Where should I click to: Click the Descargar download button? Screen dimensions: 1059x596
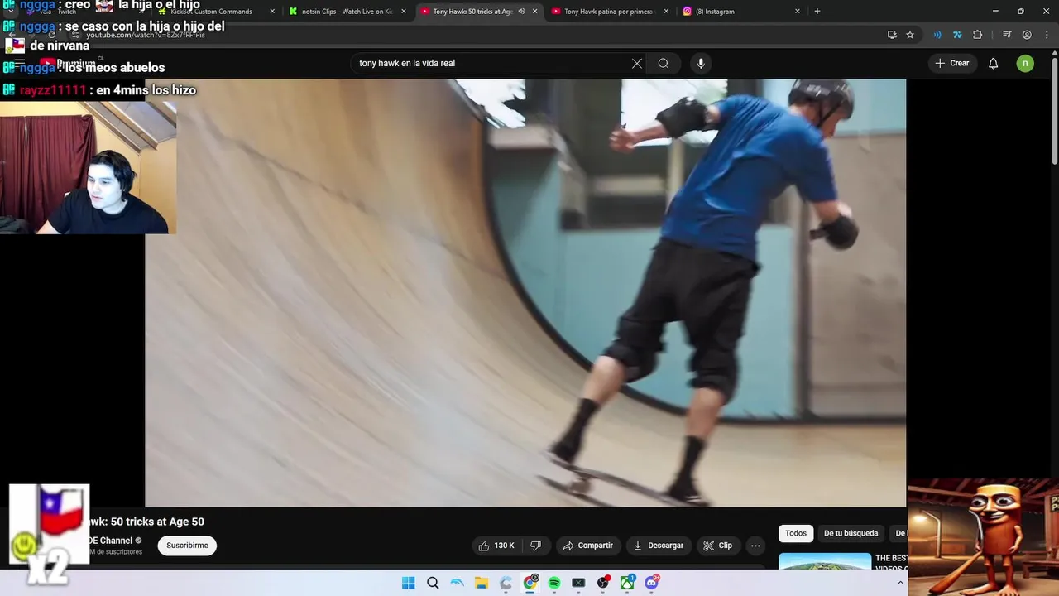point(659,546)
